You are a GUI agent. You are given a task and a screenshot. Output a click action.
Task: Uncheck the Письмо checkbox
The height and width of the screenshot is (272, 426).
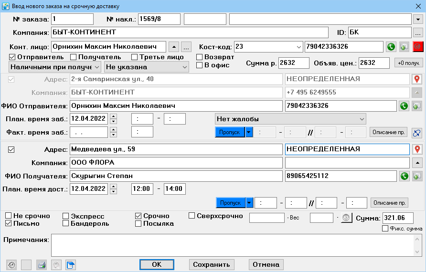pos(9,223)
